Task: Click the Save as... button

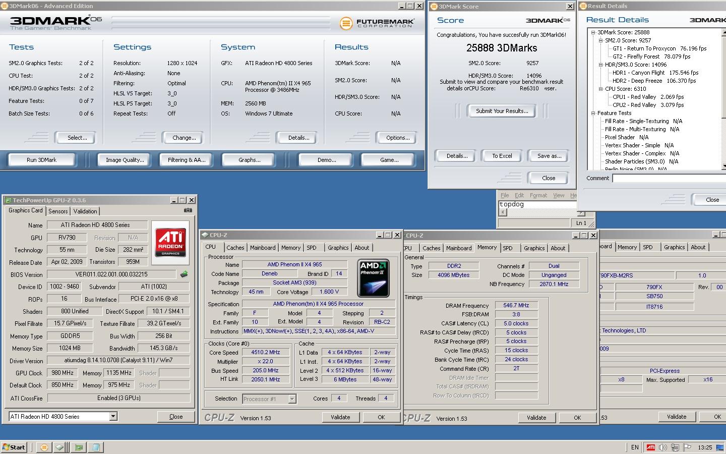Action: (549, 156)
